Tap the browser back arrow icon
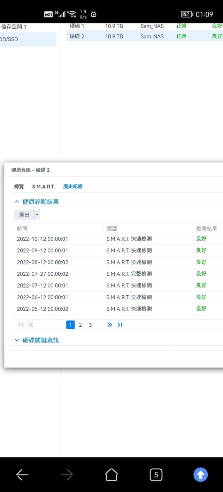223x492 pixels. pos(22,475)
